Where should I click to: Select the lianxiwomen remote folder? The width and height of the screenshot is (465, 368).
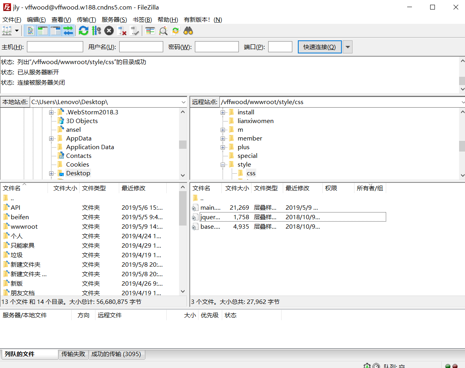coord(255,121)
